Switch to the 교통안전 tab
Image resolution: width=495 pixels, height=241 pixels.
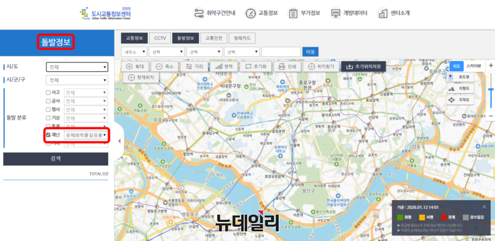[214, 38]
